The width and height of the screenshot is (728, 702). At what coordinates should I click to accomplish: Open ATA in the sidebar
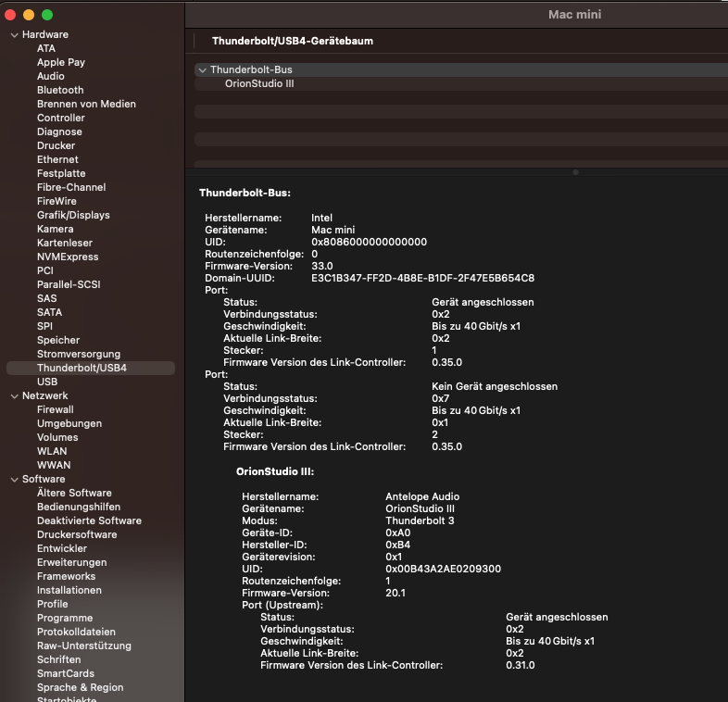46,48
